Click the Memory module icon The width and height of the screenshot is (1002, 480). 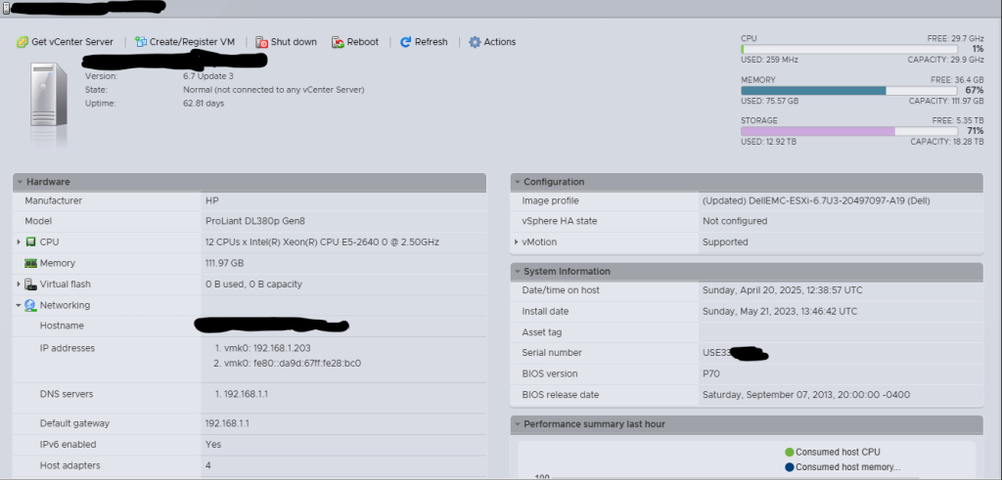pyautogui.click(x=30, y=263)
